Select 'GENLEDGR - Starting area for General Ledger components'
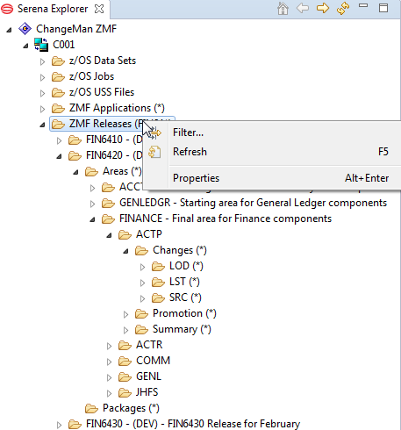 click(253, 203)
